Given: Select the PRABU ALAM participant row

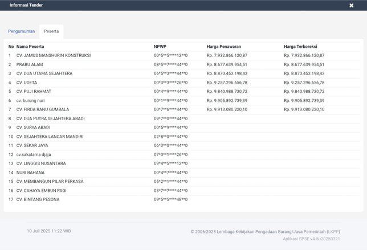Looking at the screenshot, I should (30, 64).
